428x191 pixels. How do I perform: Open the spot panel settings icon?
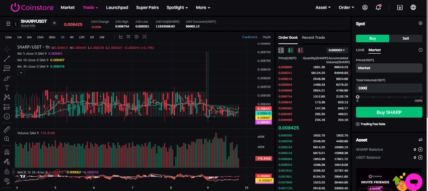click(x=420, y=24)
